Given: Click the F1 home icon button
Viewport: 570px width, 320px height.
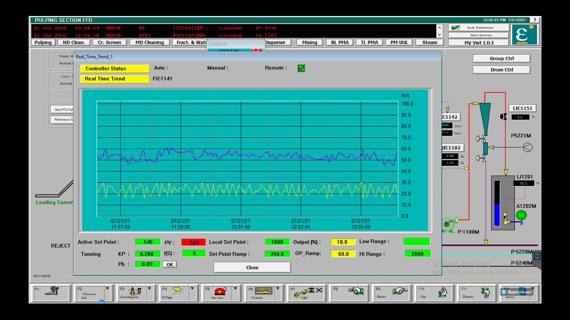Looking at the screenshot, I should pyautogui.click(x=53, y=291).
